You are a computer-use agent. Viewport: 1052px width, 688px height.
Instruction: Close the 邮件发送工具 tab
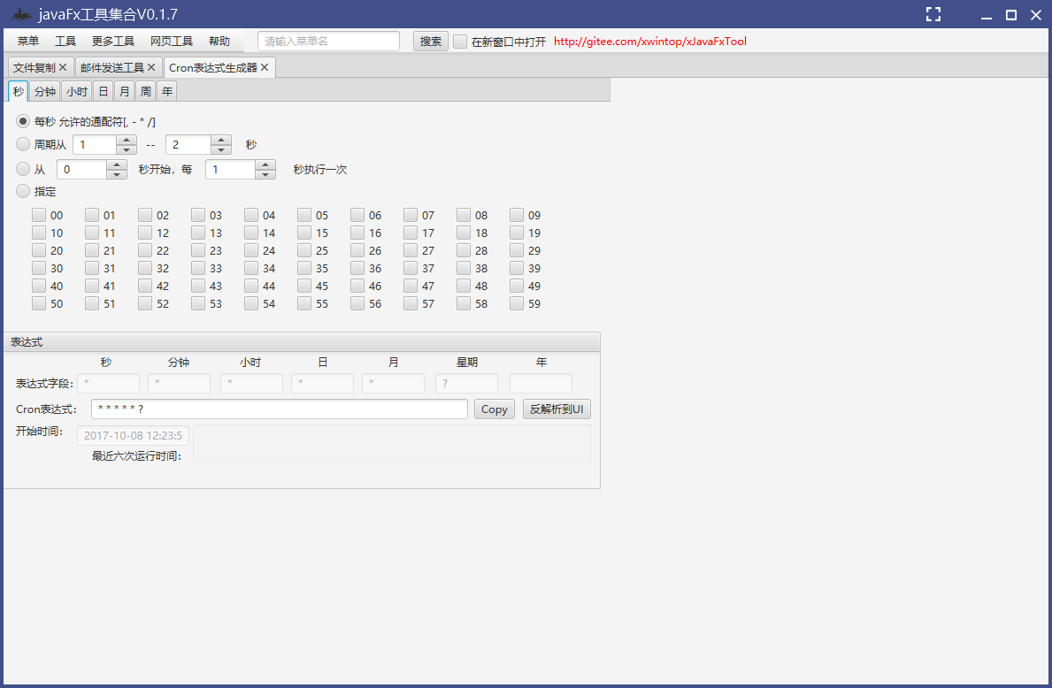(151, 67)
